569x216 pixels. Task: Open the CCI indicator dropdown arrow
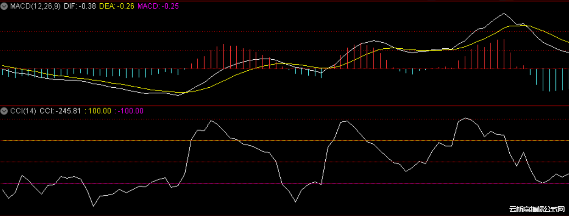4,110
